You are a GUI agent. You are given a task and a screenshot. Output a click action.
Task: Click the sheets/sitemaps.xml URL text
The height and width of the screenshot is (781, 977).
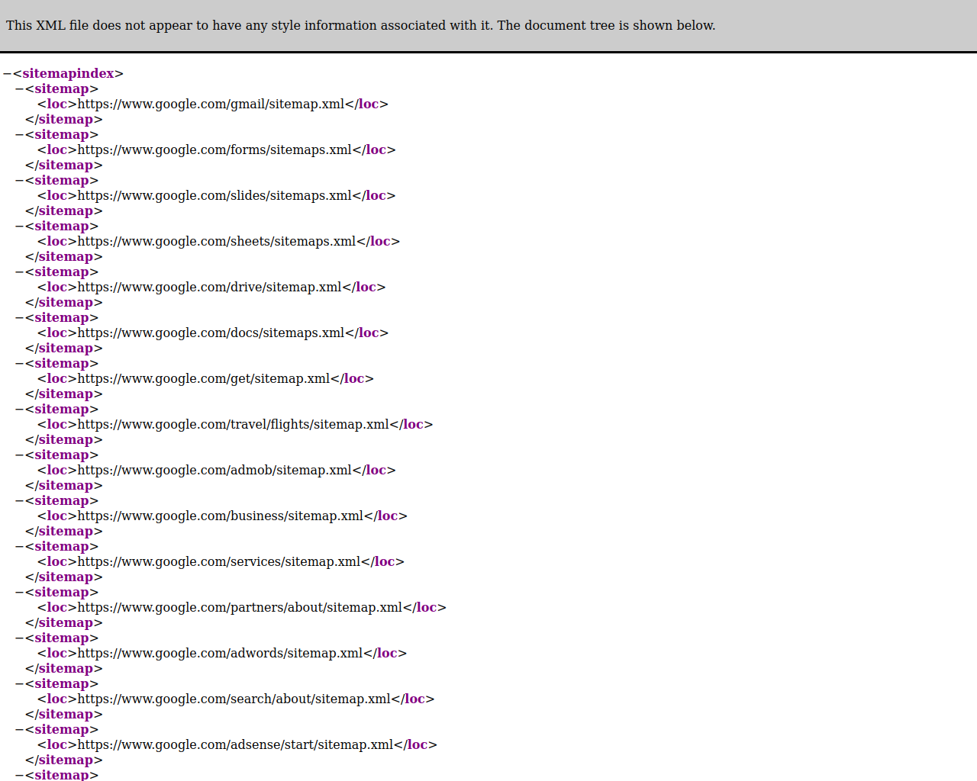(217, 242)
